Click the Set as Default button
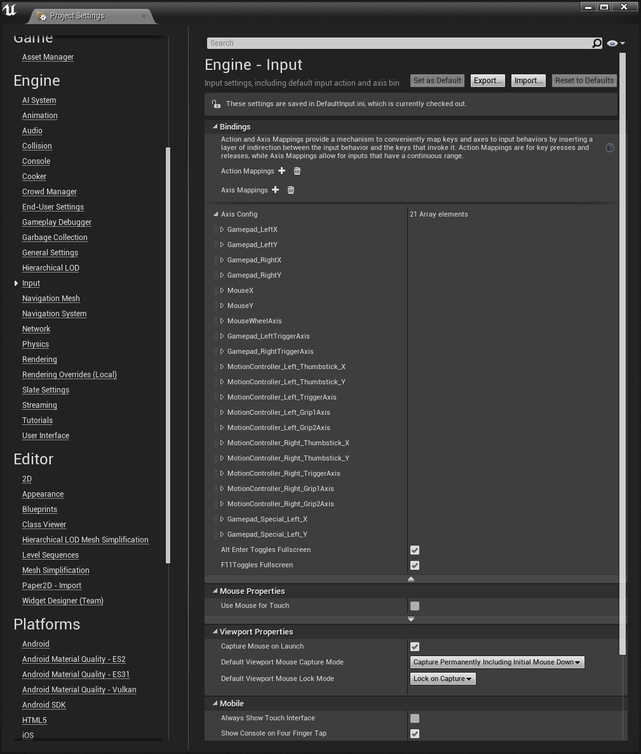This screenshot has width=641, height=754. coord(437,80)
